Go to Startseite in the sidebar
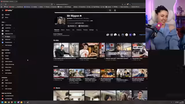Image resolution: width=185 pixels, height=104 pixels. pyautogui.click(x=7, y=15)
